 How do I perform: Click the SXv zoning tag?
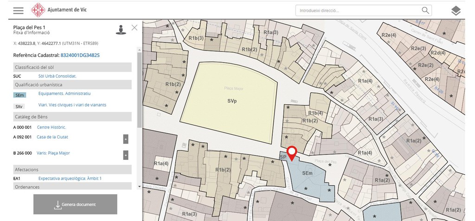pos(19,106)
